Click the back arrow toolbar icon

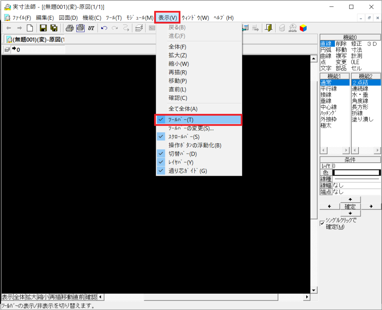[x=9, y=28]
